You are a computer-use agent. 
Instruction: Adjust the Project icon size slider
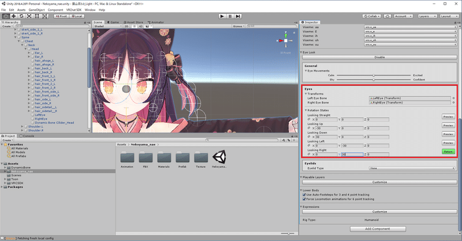(x=288, y=234)
